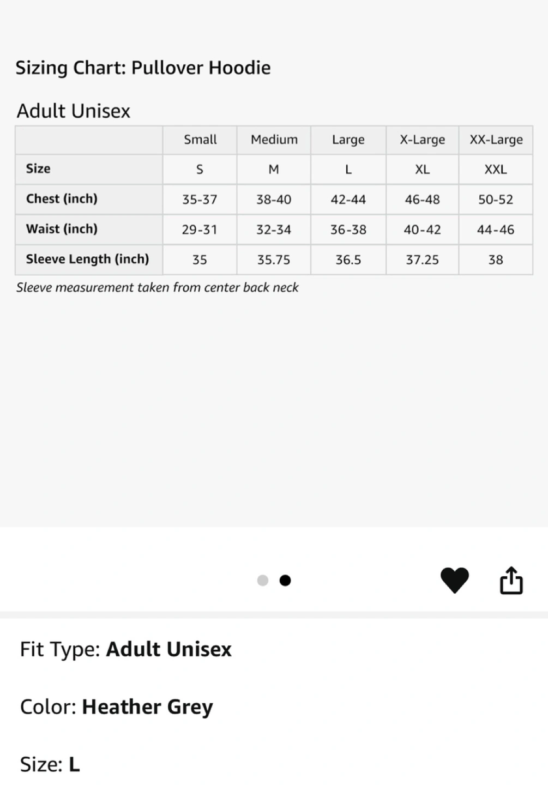
Task: Tap the Sleeve Length (inch) row label
Action: pos(87,259)
